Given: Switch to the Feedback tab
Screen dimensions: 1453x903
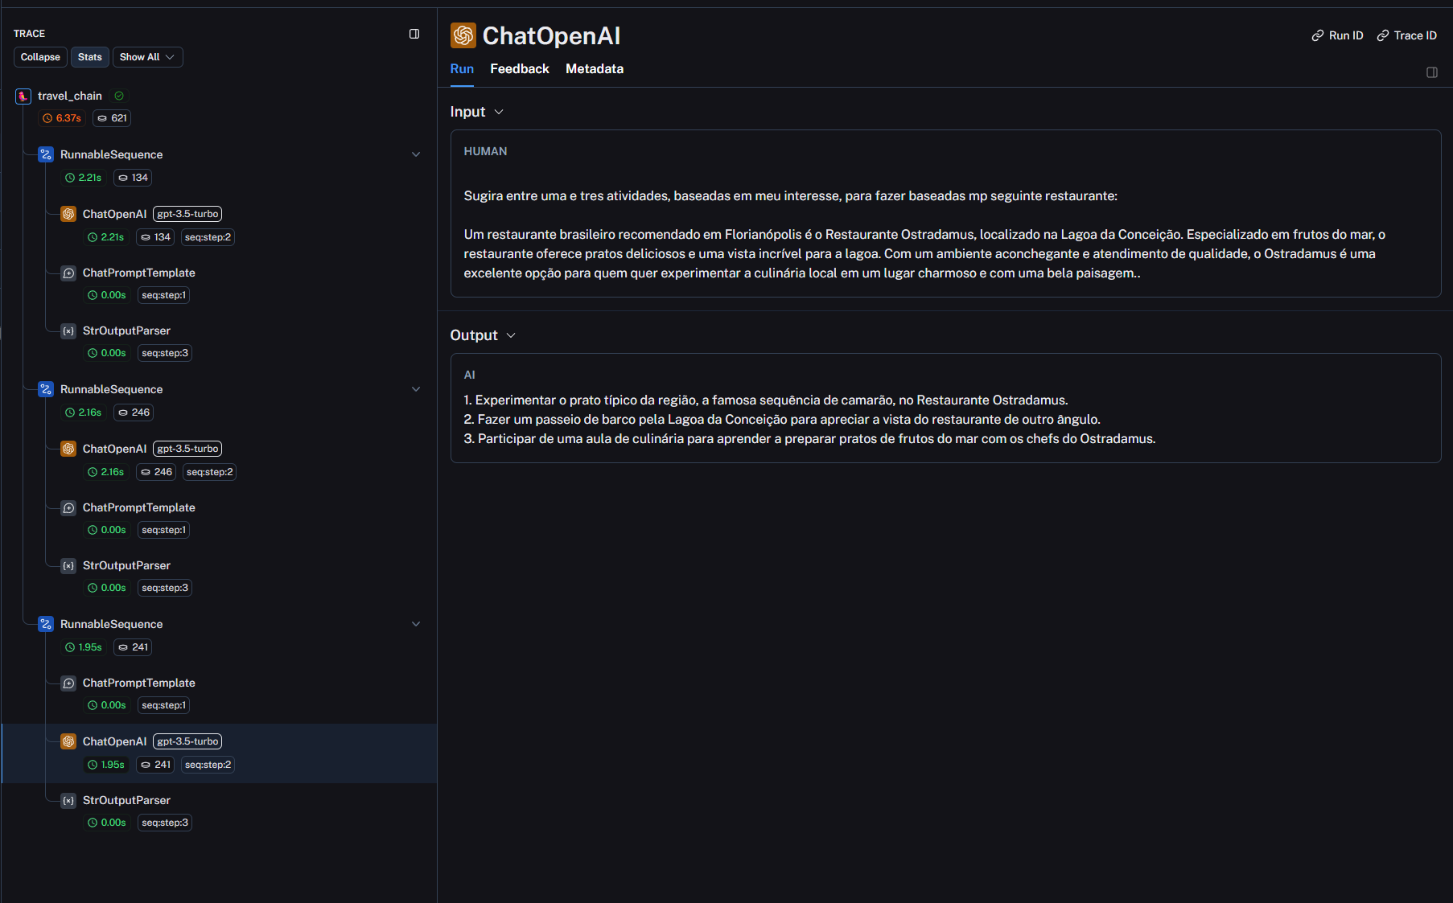Looking at the screenshot, I should coord(520,69).
